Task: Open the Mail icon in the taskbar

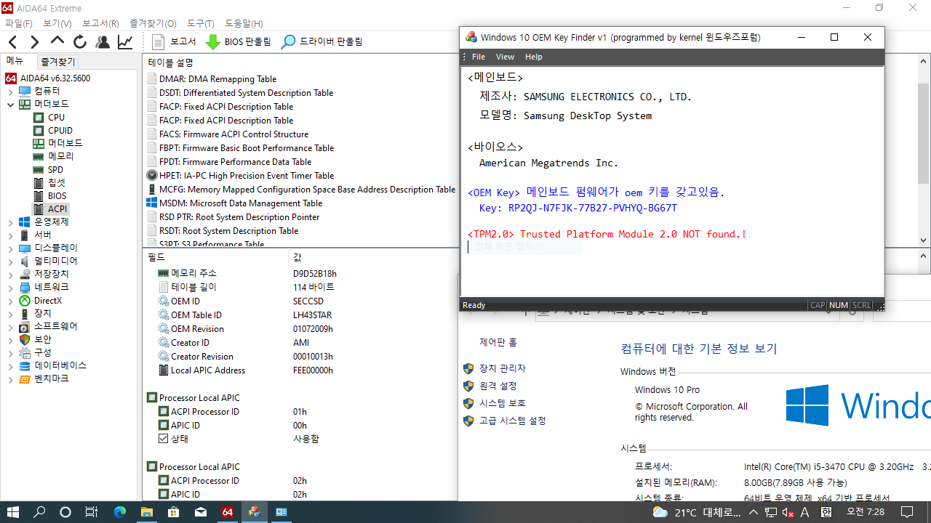Action: click(200, 512)
